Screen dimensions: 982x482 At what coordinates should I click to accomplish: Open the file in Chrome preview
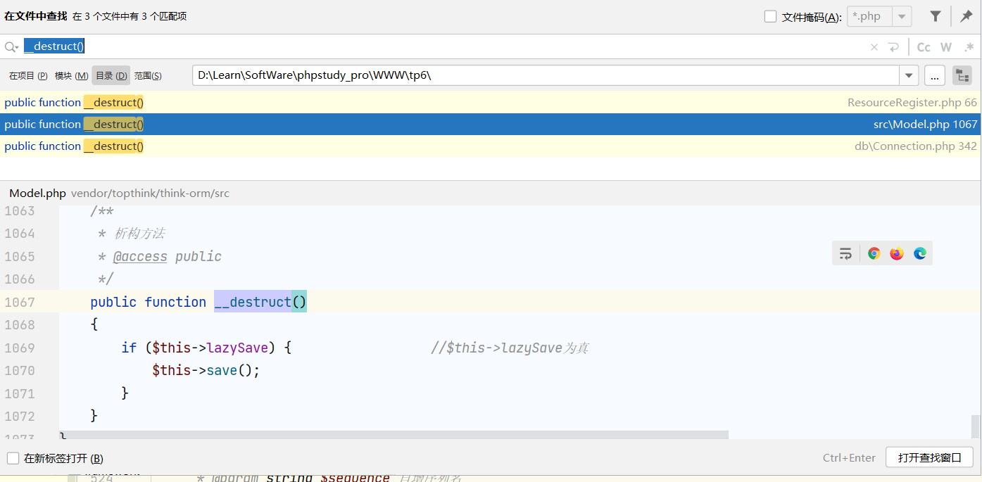click(874, 253)
